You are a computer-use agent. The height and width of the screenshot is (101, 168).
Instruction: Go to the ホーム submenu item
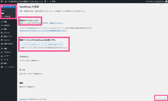[3, 11]
